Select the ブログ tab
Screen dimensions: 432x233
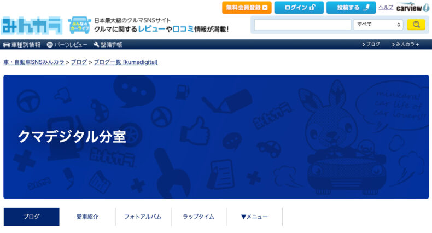click(31, 217)
